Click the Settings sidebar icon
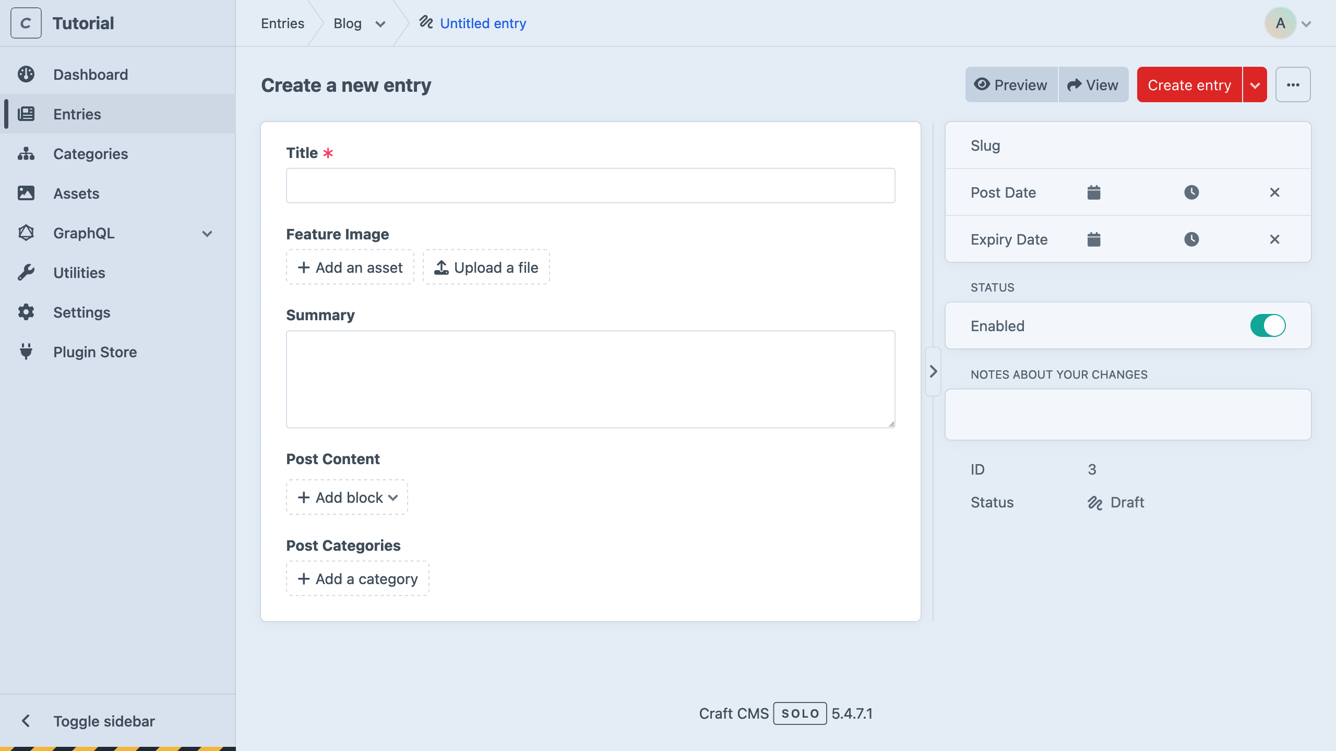 click(27, 312)
